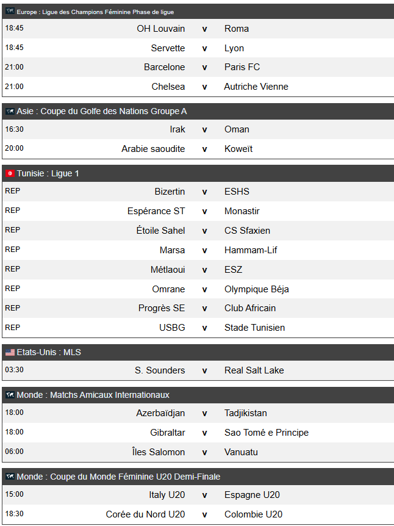Open S. Sounders v Real Salt Lake match
Image resolution: width=394 pixels, height=526 pixels.
coord(198,370)
